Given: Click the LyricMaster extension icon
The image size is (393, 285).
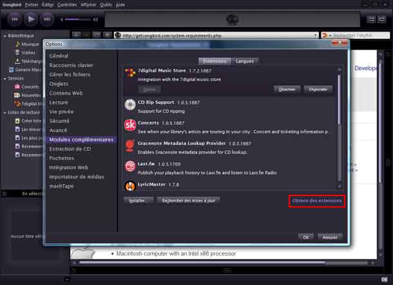Looking at the screenshot, I should point(130,186).
